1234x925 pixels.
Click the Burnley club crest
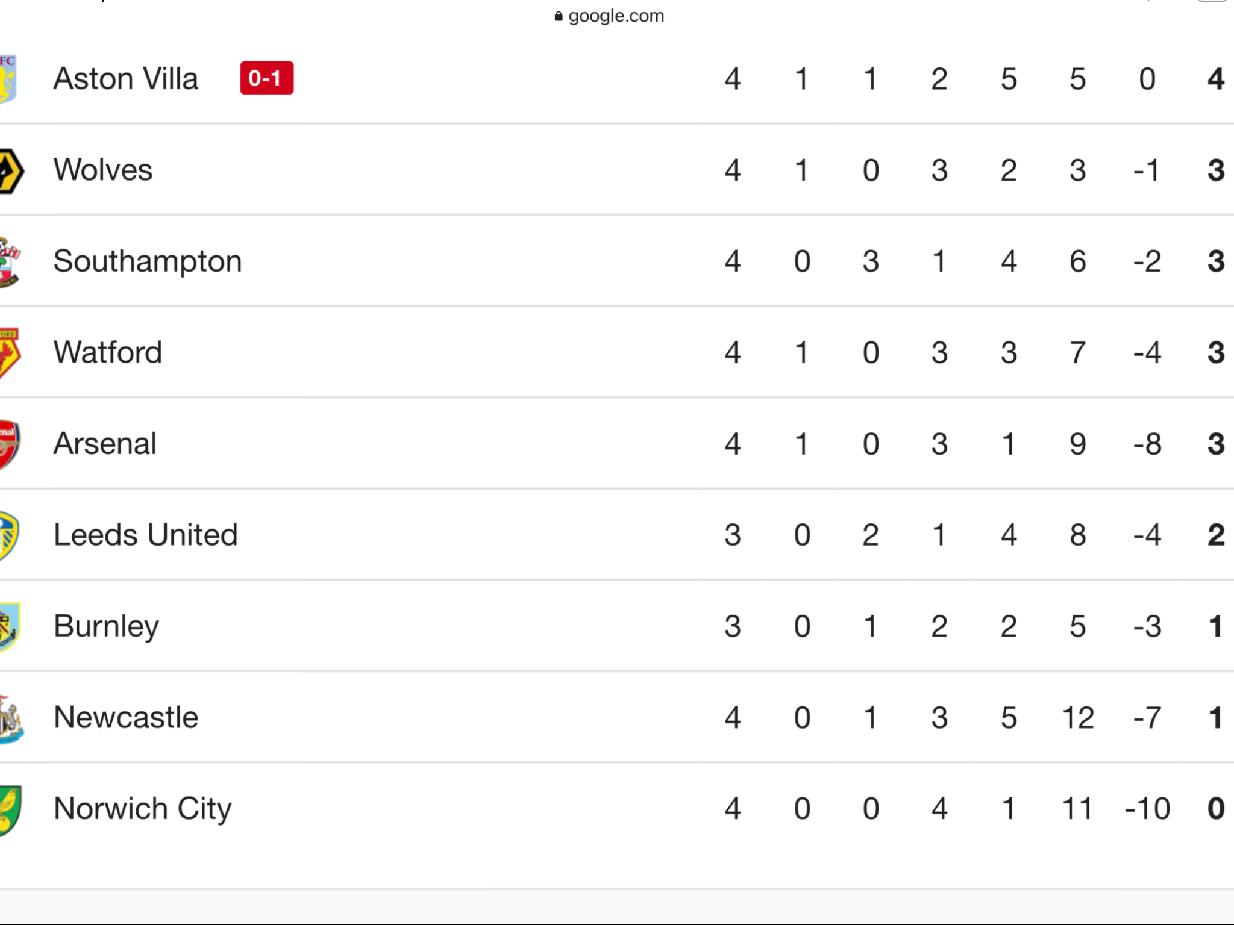click(x=10, y=627)
